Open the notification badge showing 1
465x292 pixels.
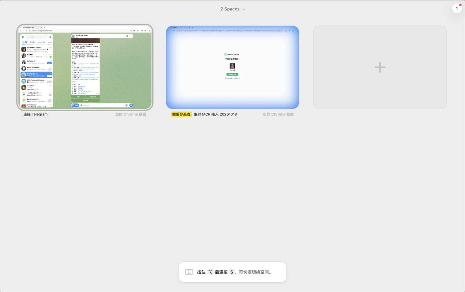click(457, 8)
